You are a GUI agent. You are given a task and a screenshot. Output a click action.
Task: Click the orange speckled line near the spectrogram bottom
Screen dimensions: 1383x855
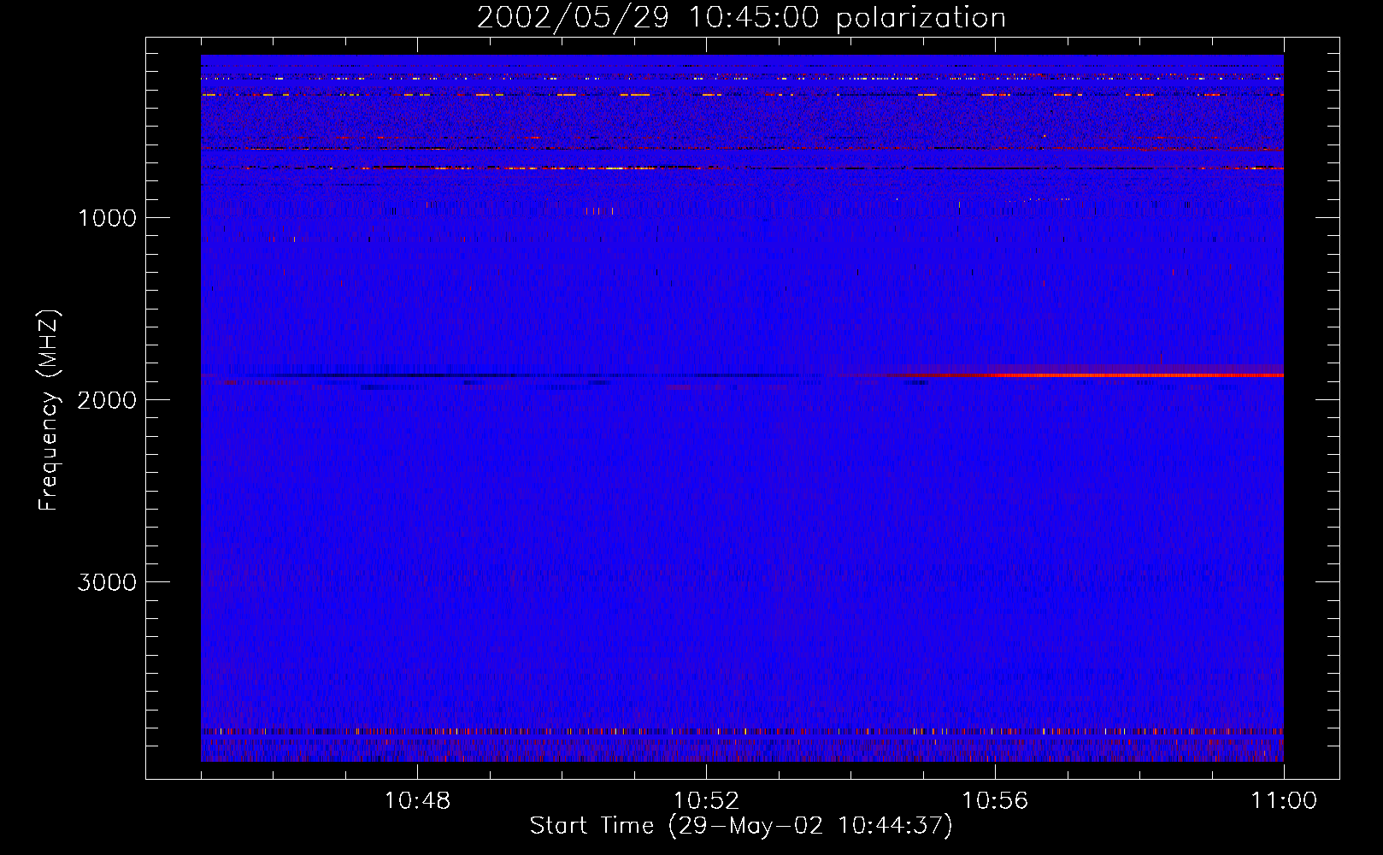(x=742, y=732)
